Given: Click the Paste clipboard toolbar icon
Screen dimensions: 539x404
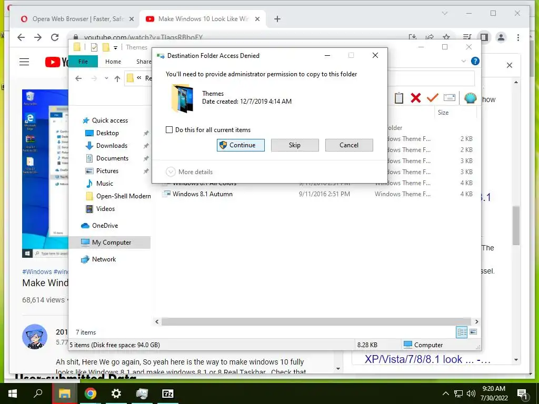Looking at the screenshot, I should pos(399,98).
